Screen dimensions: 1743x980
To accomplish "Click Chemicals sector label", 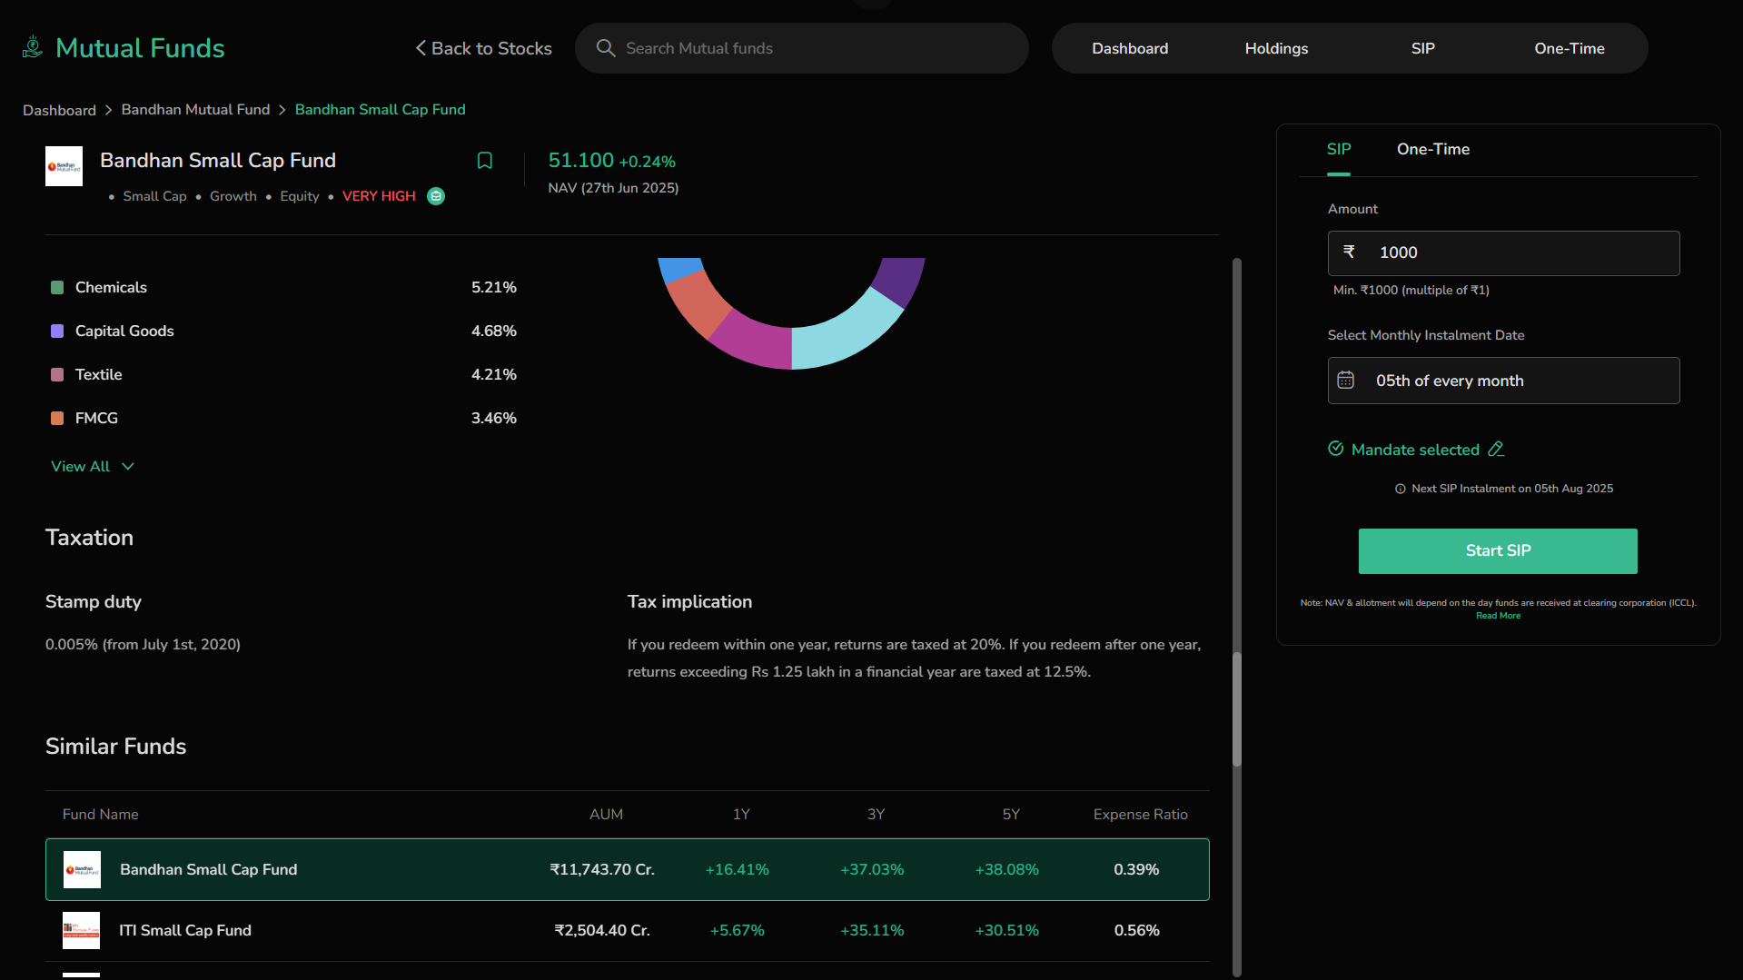I will click(111, 288).
